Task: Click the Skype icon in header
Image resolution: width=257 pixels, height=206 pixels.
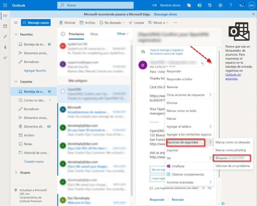Action: tap(189, 5)
